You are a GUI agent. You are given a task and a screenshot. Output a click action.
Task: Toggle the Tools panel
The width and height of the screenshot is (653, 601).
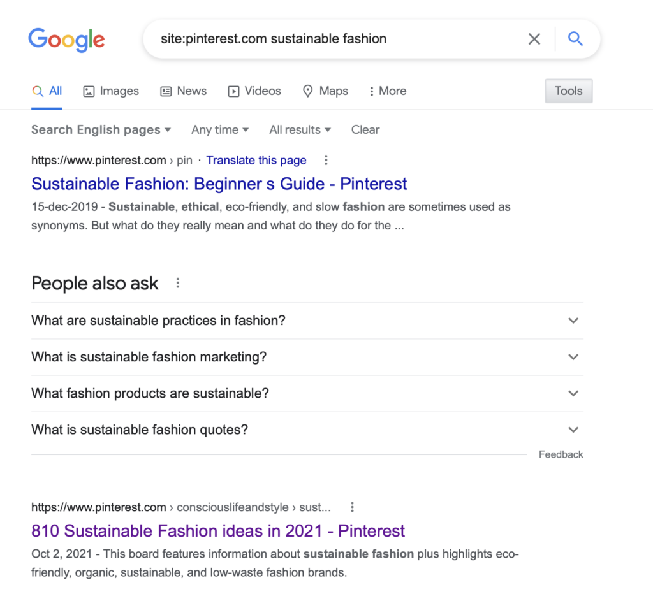(568, 91)
